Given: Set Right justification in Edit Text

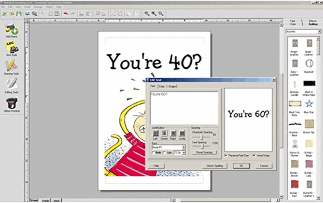Looking at the screenshot, I should click(173, 133).
